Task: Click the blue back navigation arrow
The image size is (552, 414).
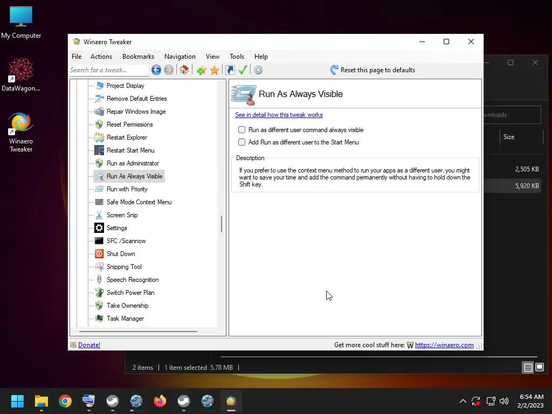Action: click(x=156, y=70)
